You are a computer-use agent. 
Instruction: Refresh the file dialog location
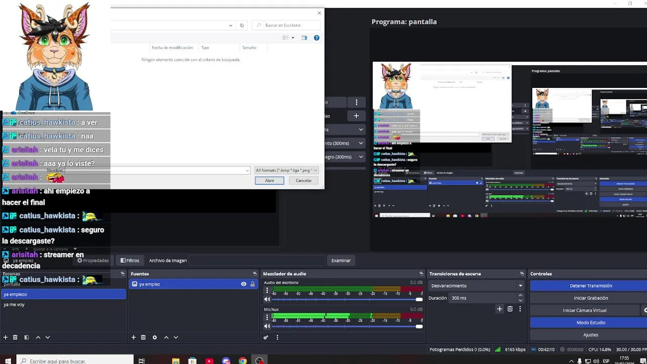pyautogui.click(x=242, y=25)
